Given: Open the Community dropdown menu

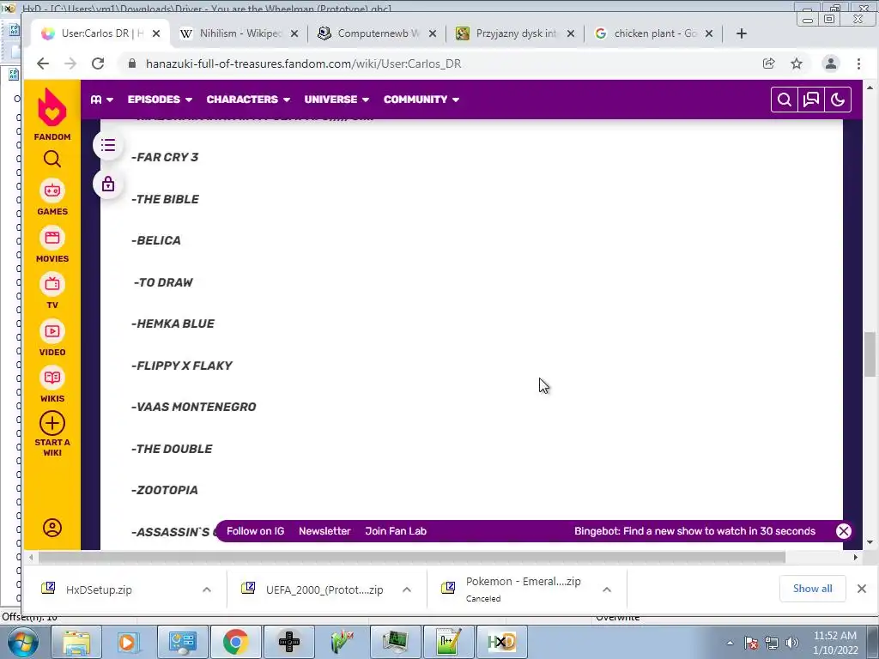Looking at the screenshot, I should click(421, 100).
